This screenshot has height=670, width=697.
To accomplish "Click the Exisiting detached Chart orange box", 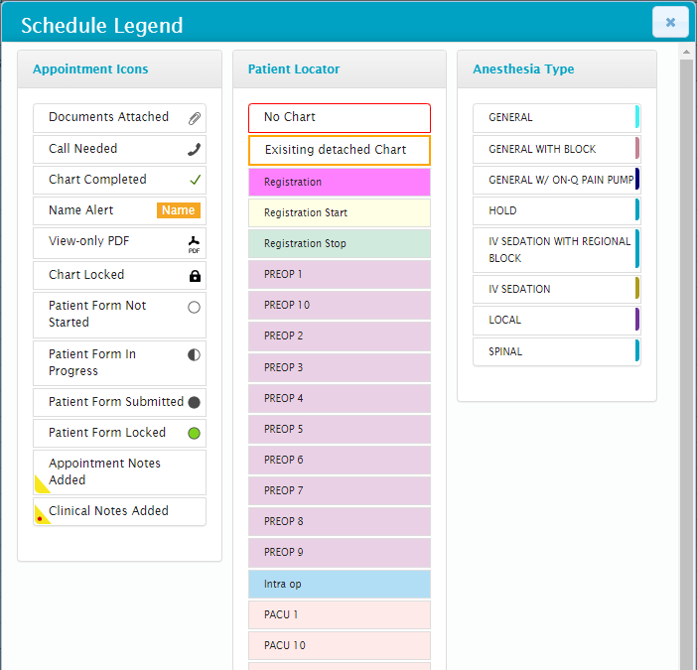I will coord(339,150).
